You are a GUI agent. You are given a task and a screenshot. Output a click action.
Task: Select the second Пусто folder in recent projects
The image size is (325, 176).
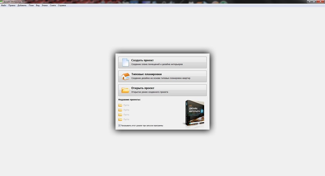point(120,110)
